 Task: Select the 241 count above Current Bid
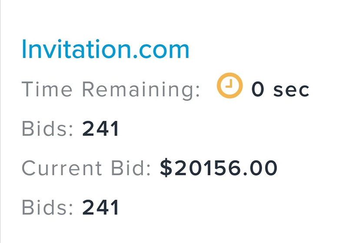click(100, 129)
